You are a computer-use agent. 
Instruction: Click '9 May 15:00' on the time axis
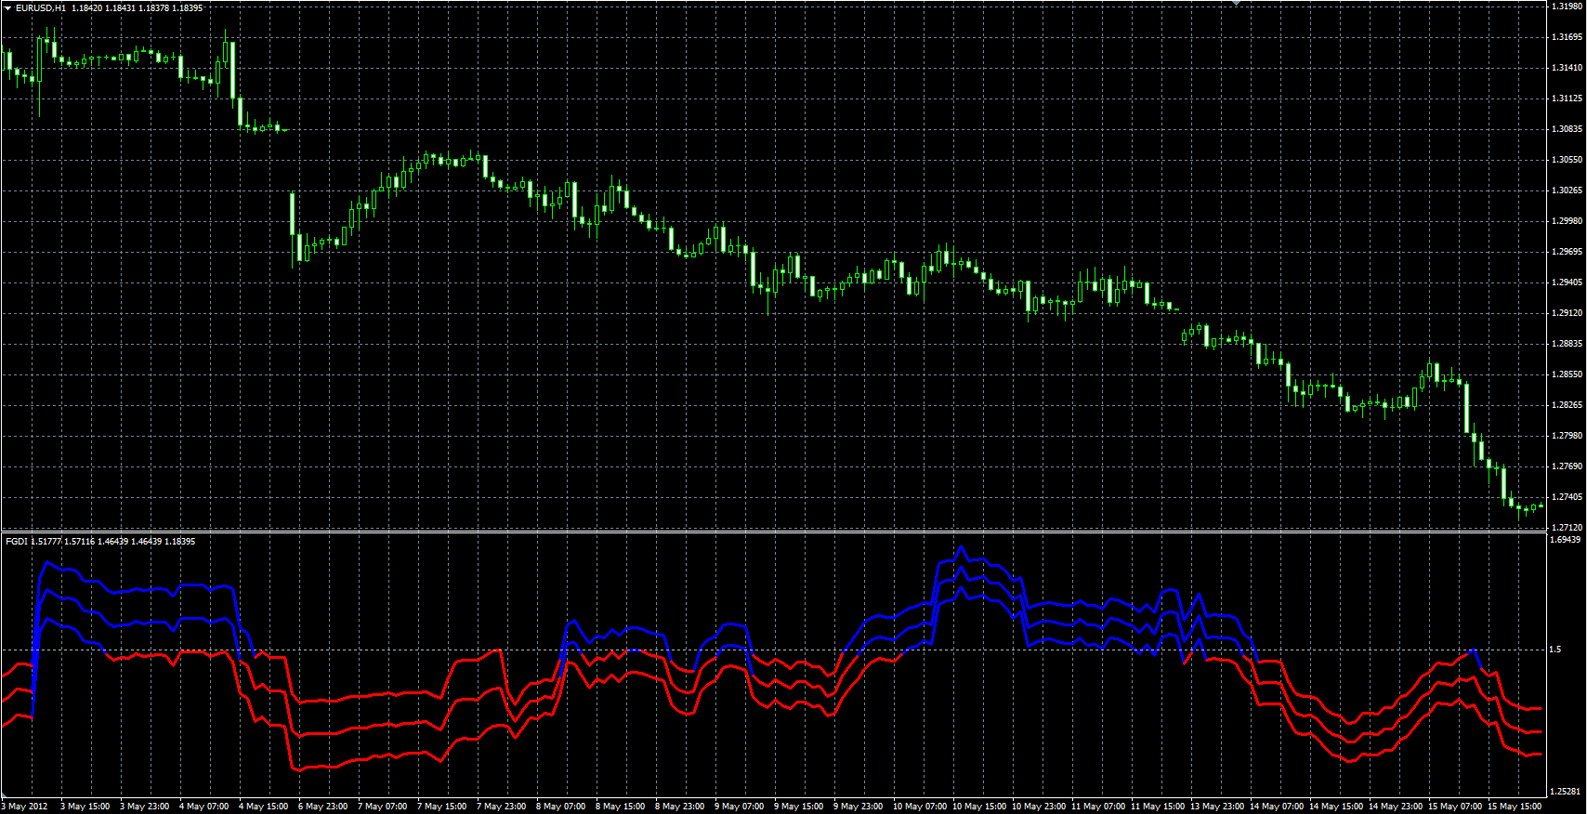[798, 807]
